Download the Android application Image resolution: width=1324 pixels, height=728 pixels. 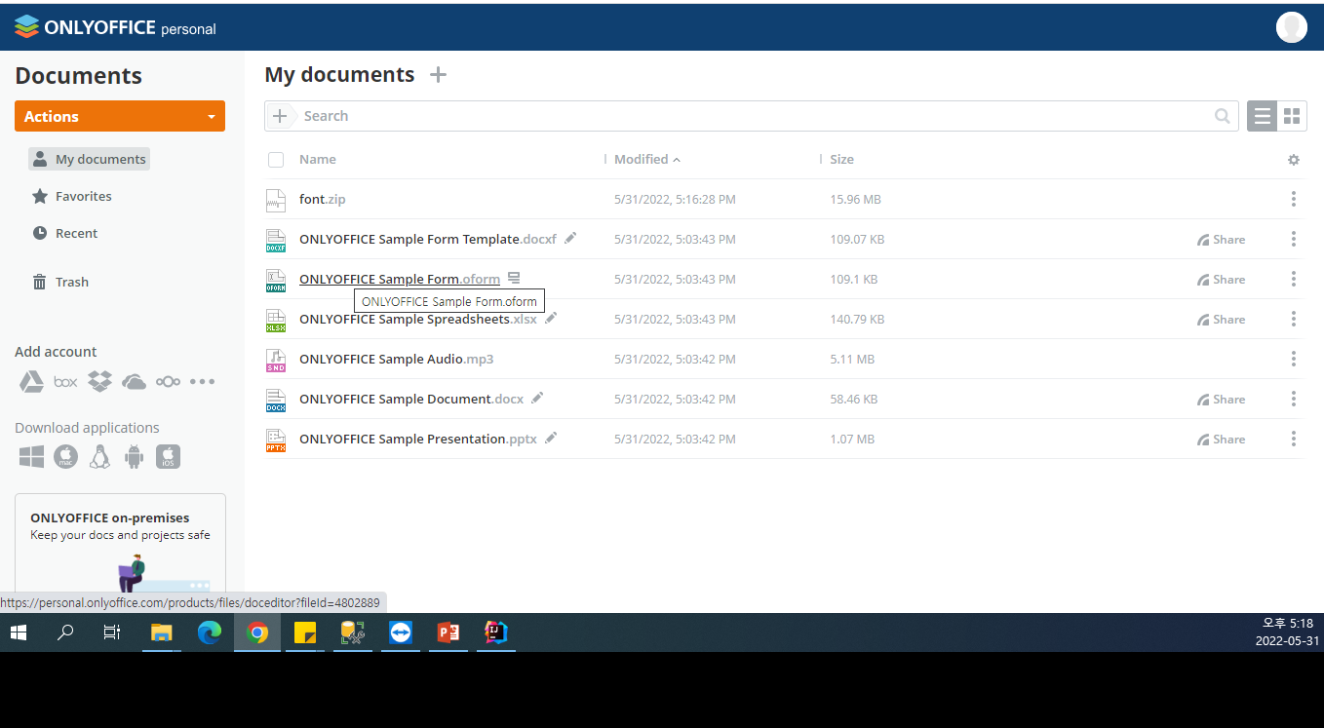click(x=135, y=456)
